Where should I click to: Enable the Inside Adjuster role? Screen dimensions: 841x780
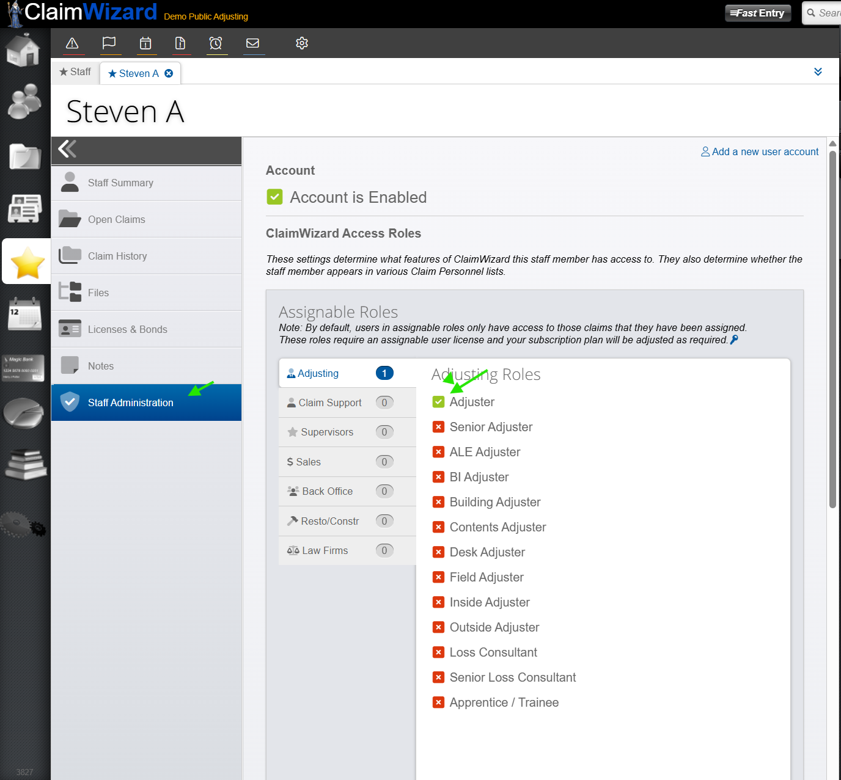[438, 602]
